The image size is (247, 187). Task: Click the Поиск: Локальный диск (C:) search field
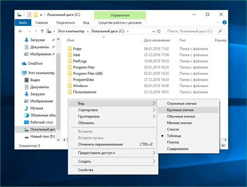[194, 31]
